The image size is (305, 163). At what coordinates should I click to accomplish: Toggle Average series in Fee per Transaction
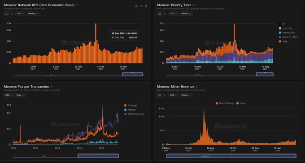[131, 105]
